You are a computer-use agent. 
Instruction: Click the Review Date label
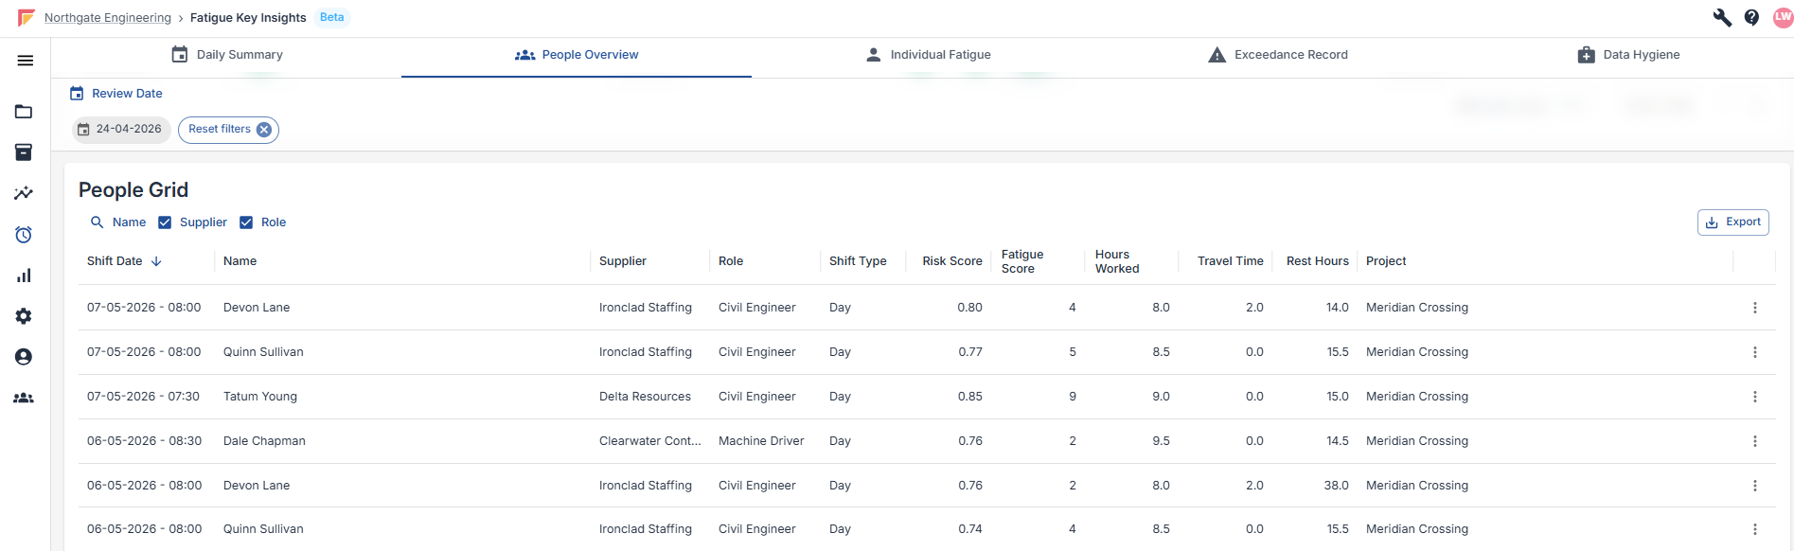point(127,94)
